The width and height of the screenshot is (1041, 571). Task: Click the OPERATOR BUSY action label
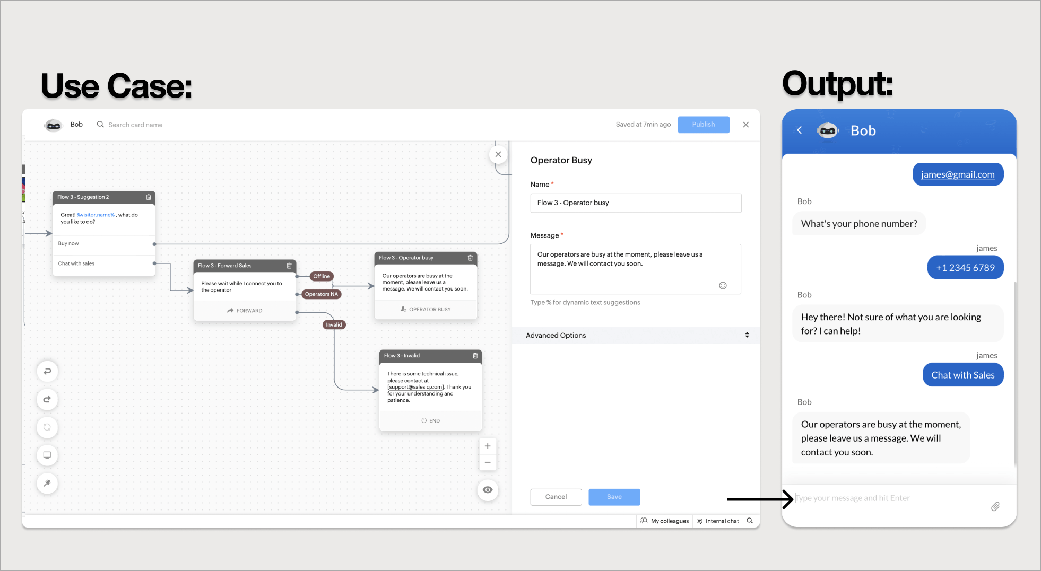tap(426, 309)
